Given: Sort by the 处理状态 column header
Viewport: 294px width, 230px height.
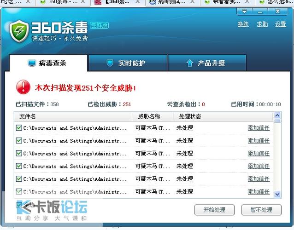Looking at the screenshot, I should tap(223, 116).
